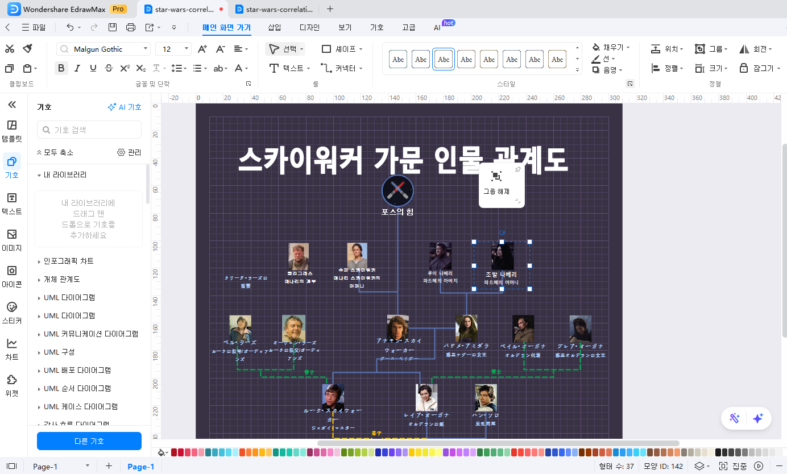Pin the floating toolbar
Screen dimensions: 787x474
[x=517, y=169]
